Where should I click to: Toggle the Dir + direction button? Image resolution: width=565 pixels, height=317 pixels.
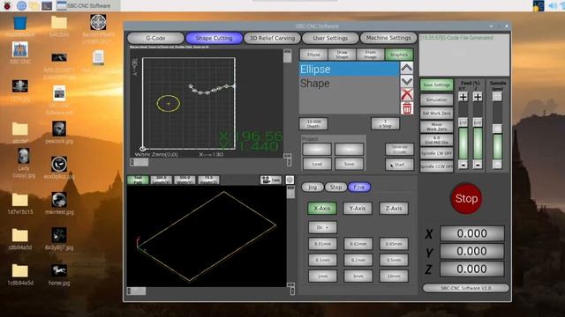(x=322, y=227)
